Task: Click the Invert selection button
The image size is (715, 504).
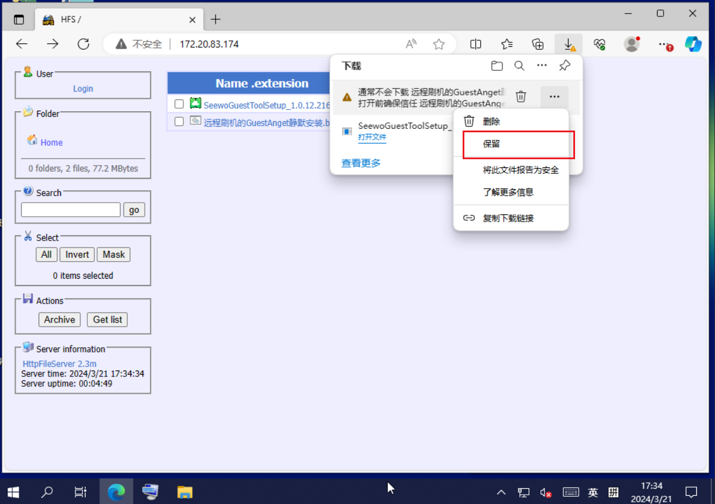Action: click(77, 255)
